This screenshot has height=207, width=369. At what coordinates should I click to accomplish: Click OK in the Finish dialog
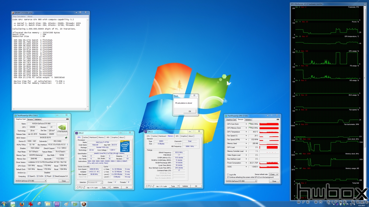click(190, 111)
